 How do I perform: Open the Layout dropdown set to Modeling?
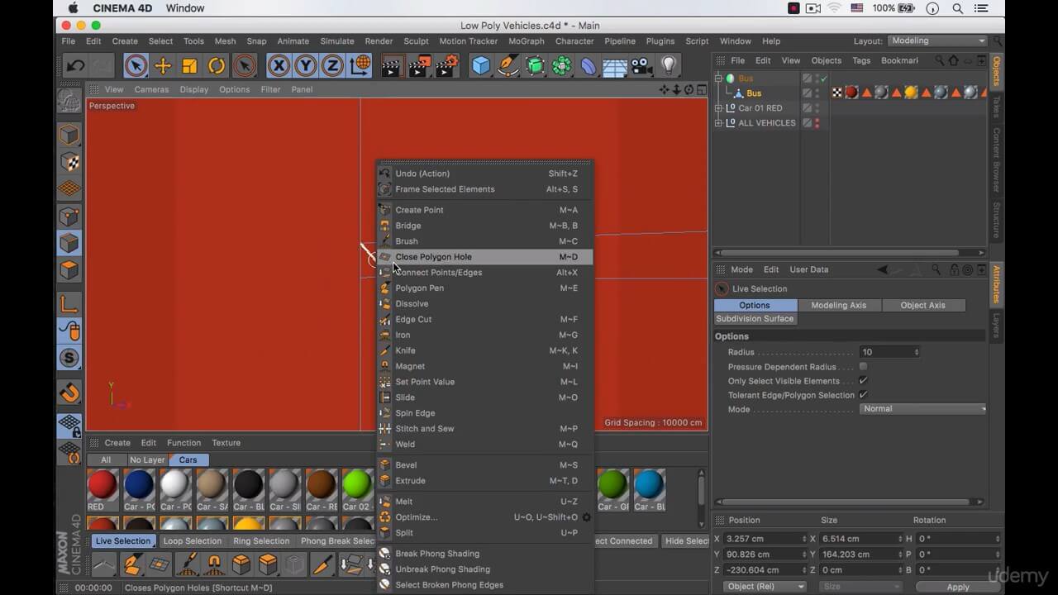point(937,40)
